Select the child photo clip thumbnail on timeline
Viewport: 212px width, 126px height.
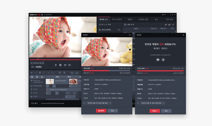click(x=50, y=82)
